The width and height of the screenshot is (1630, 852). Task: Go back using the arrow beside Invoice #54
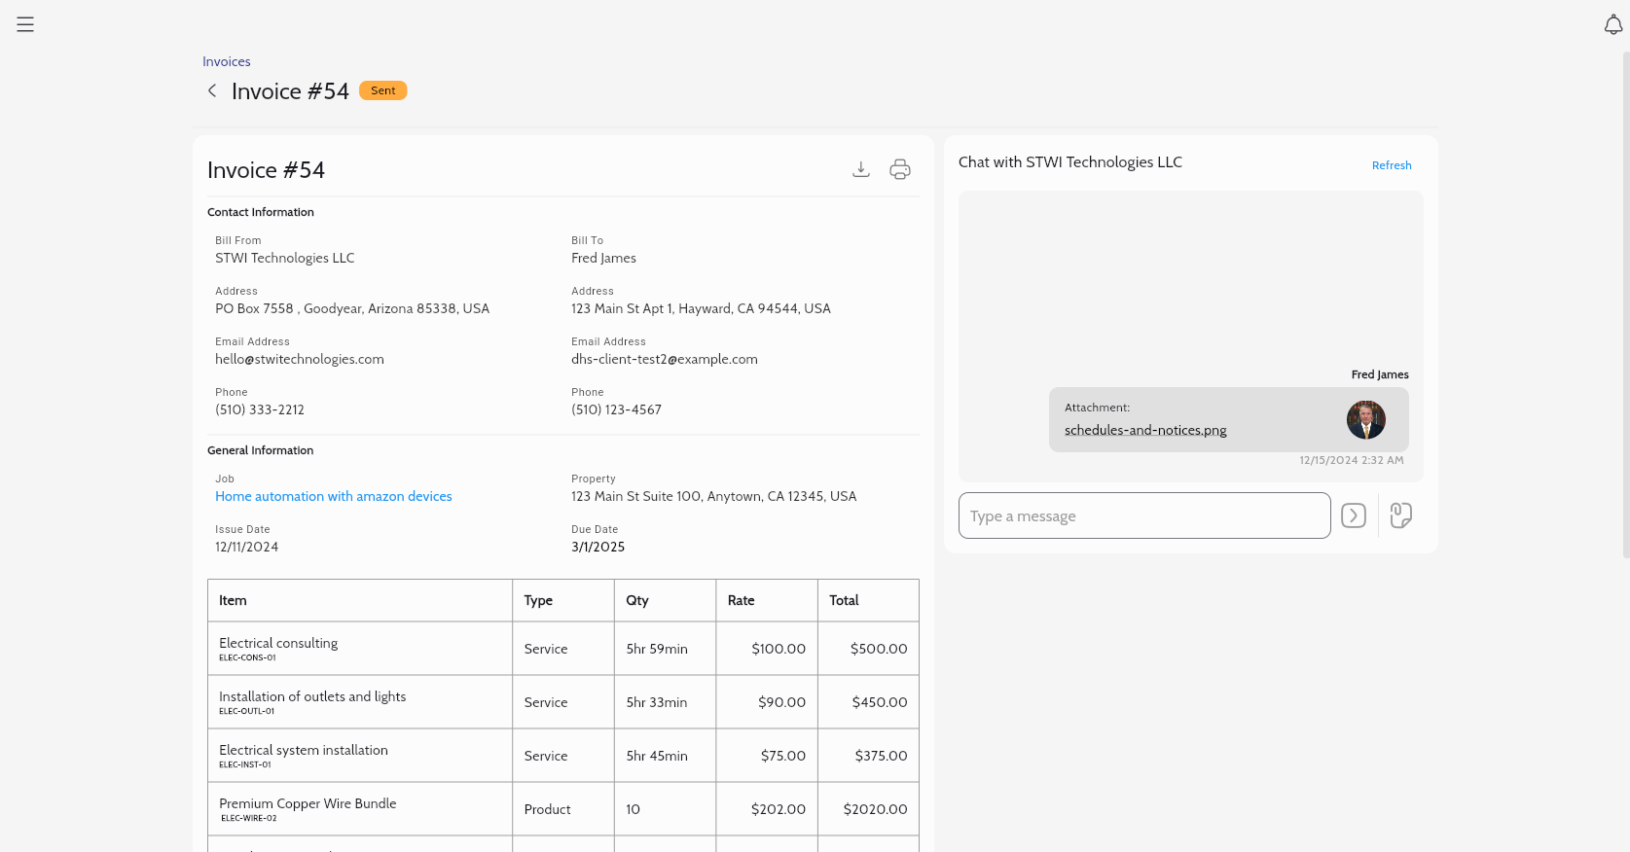tap(212, 90)
